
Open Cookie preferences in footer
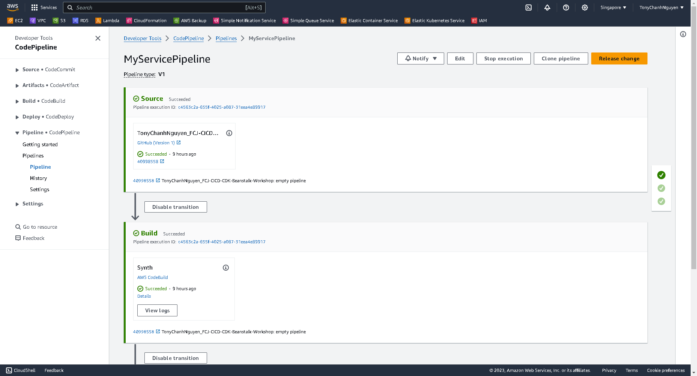click(x=666, y=370)
